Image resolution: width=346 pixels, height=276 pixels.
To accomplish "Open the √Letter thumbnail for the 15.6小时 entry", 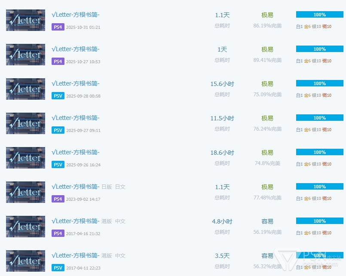I will click(x=25, y=89).
